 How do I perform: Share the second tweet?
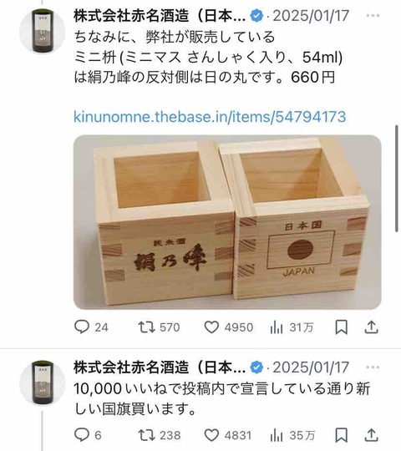pos(371,435)
